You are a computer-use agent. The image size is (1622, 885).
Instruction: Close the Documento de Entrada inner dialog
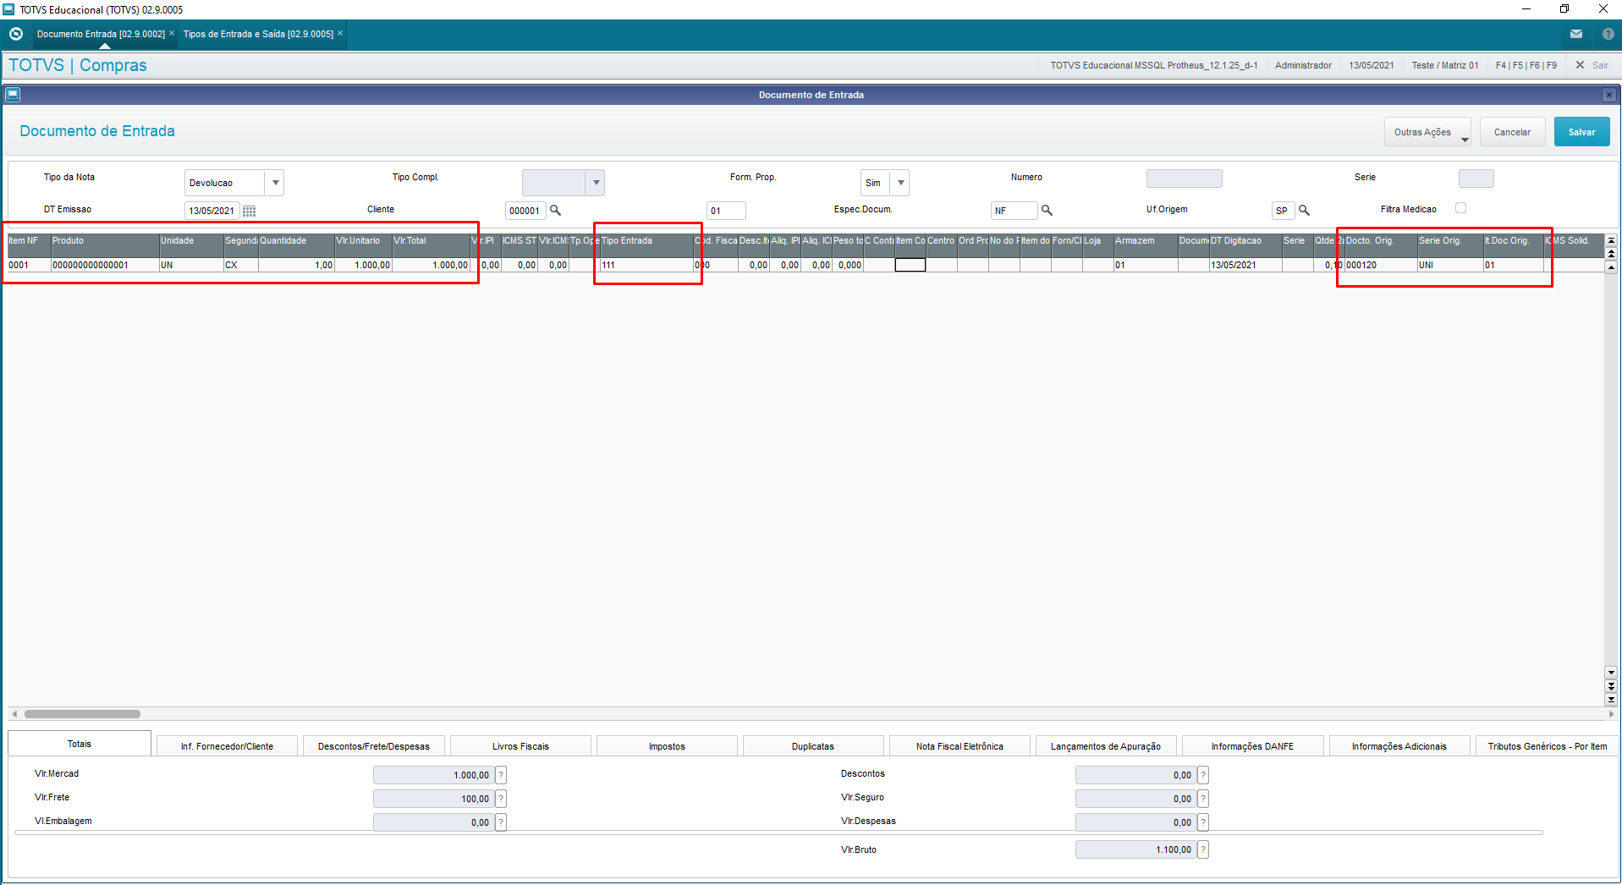[1609, 95]
